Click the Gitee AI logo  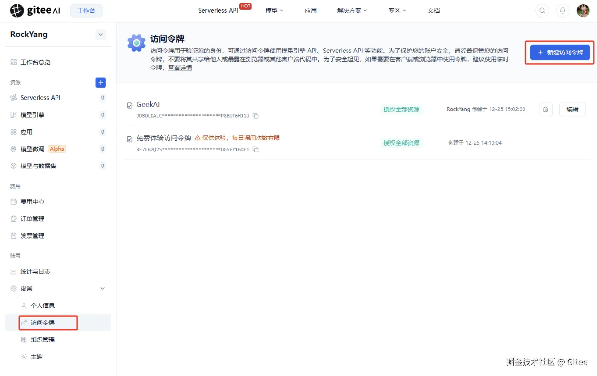click(35, 10)
